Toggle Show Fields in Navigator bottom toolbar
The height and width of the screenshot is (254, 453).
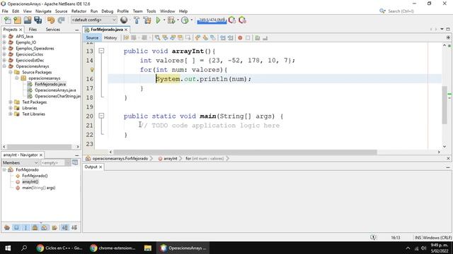pos(16,227)
